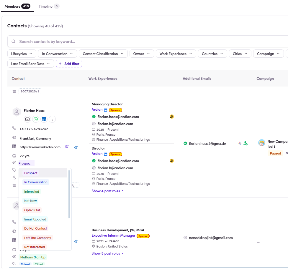The width and height of the screenshot is (288, 269).
Task: Select Do Not Contact lifecycle option
Action: 35,228
